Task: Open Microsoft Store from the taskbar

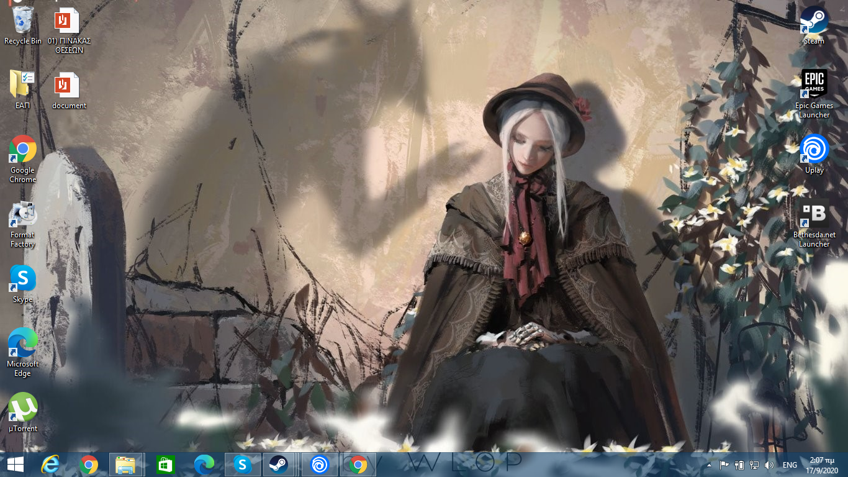Action: (166, 465)
